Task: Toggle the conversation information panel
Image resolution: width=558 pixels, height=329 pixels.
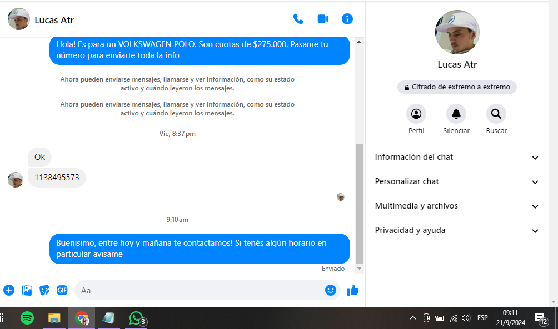Action: (x=347, y=19)
